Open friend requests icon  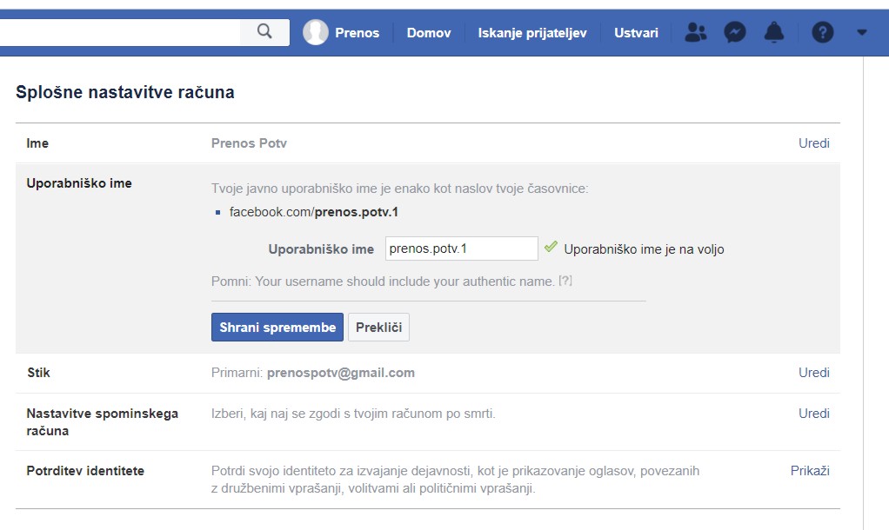(695, 33)
